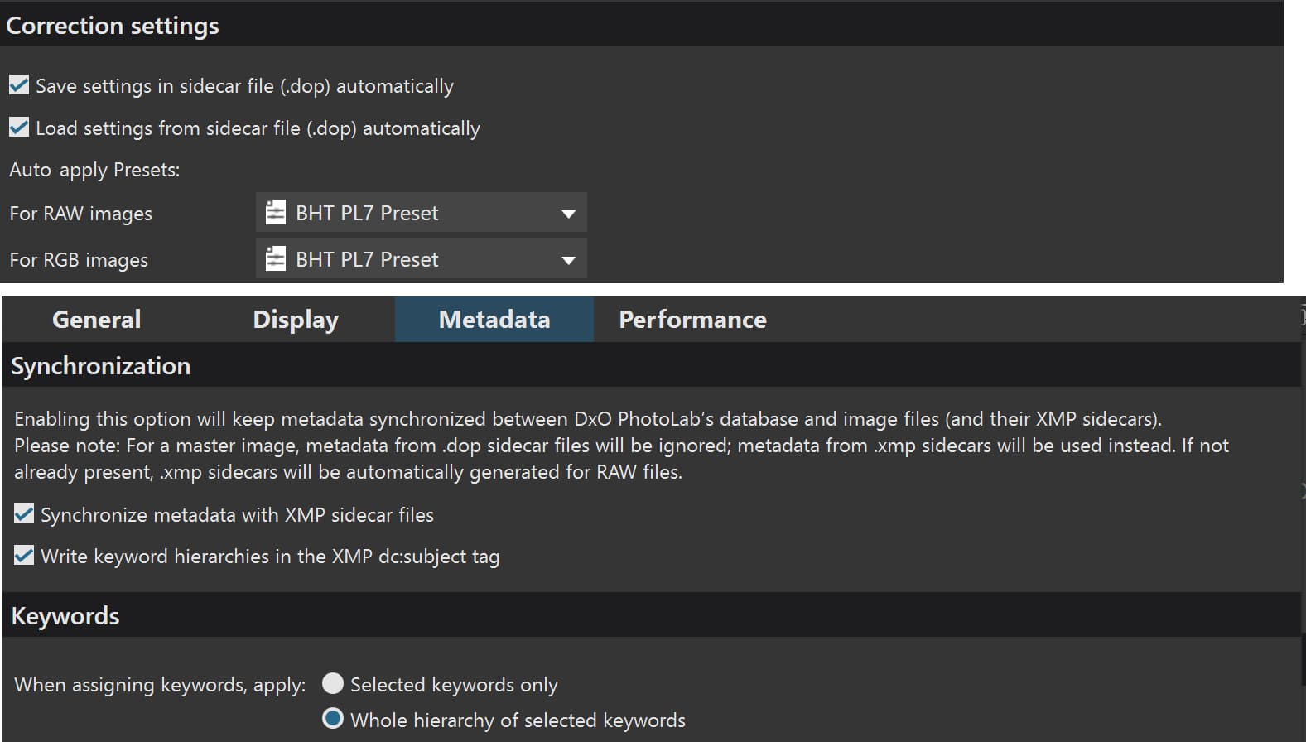Toggle Synchronize metadata with XMP sidecar files

pos(24,514)
